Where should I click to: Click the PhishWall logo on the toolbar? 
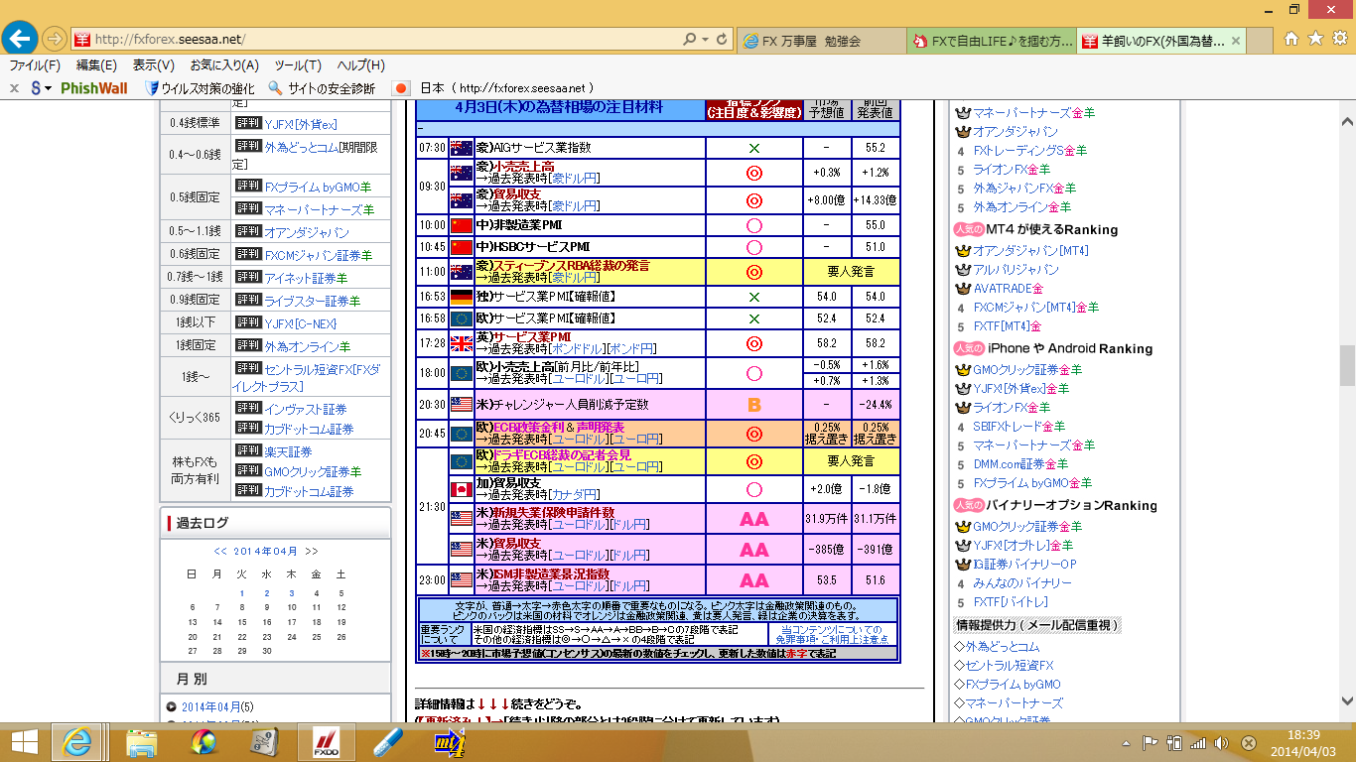point(94,88)
